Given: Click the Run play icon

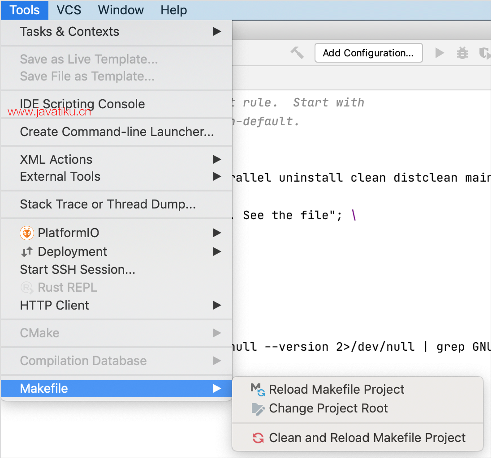Looking at the screenshot, I should (440, 53).
